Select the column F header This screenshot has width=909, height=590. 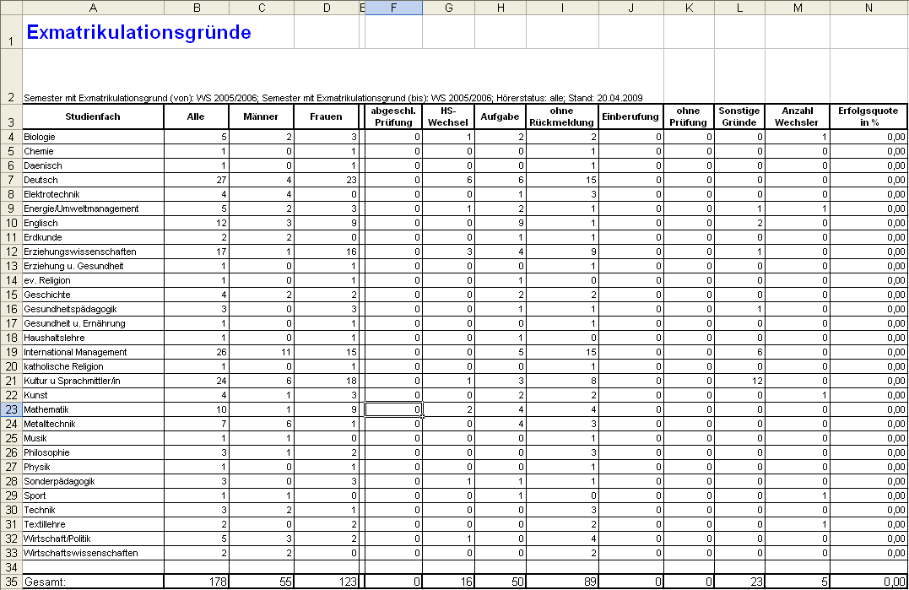coord(393,8)
